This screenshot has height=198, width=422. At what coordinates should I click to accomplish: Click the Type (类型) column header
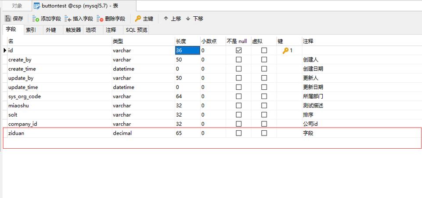click(144, 41)
